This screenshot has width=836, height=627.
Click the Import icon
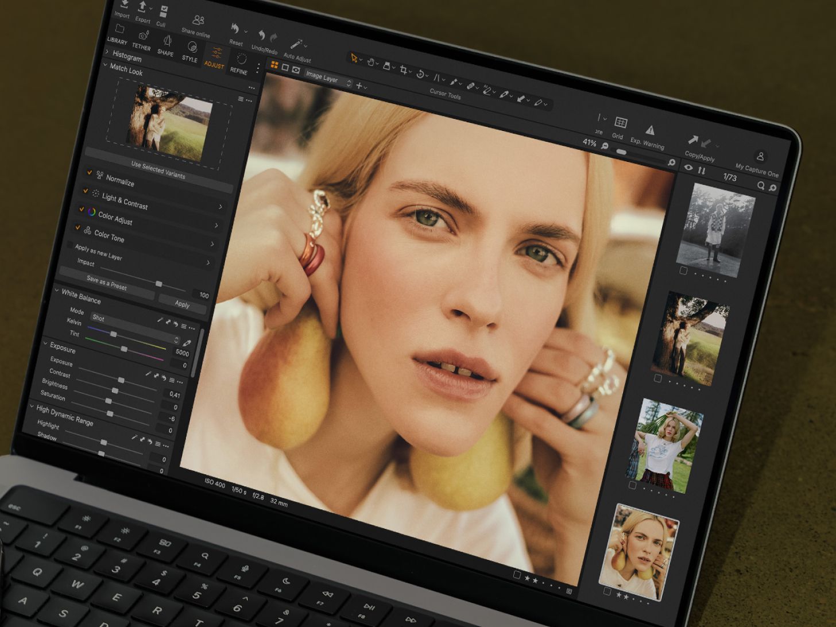(x=125, y=5)
